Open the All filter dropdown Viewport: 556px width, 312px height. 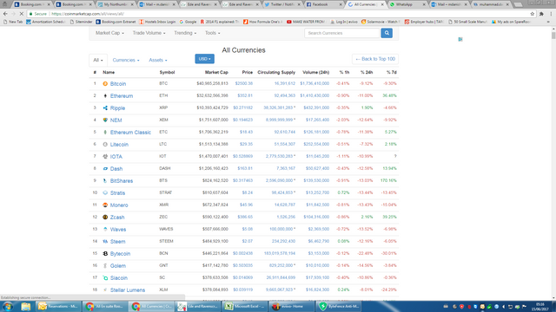pyautogui.click(x=98, y=60)
